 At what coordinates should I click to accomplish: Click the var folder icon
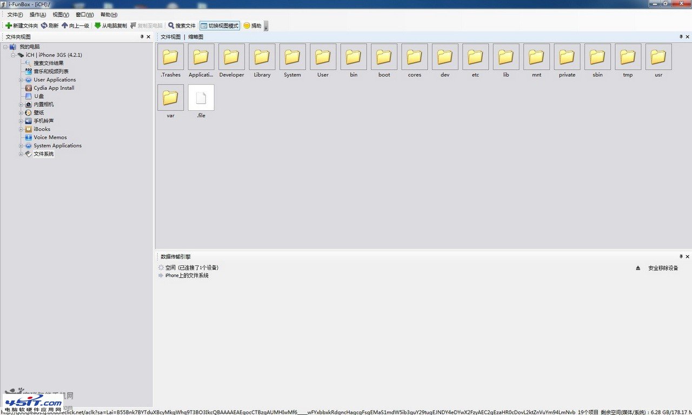click(x=170, y=97)
